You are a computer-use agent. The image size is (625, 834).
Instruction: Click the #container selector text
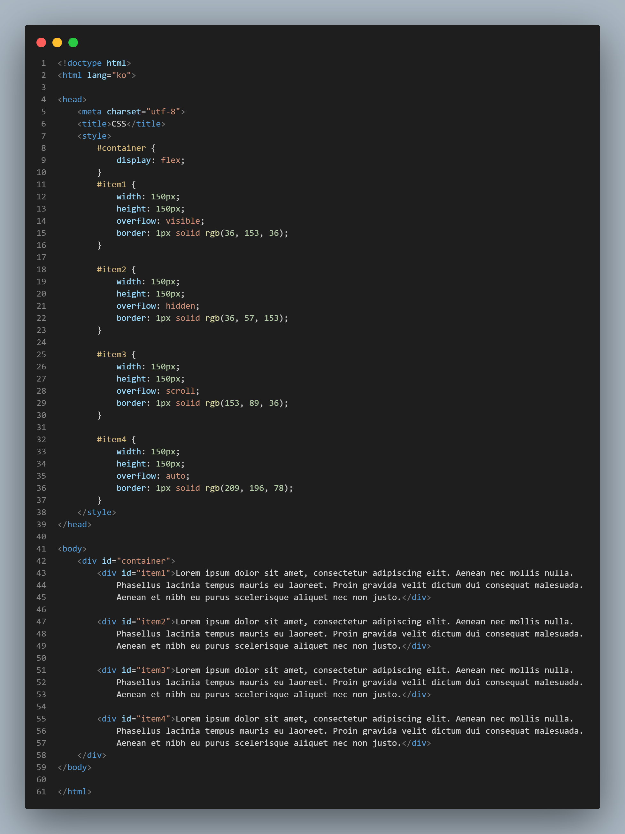pyautogui.click(x=121, y=148)
